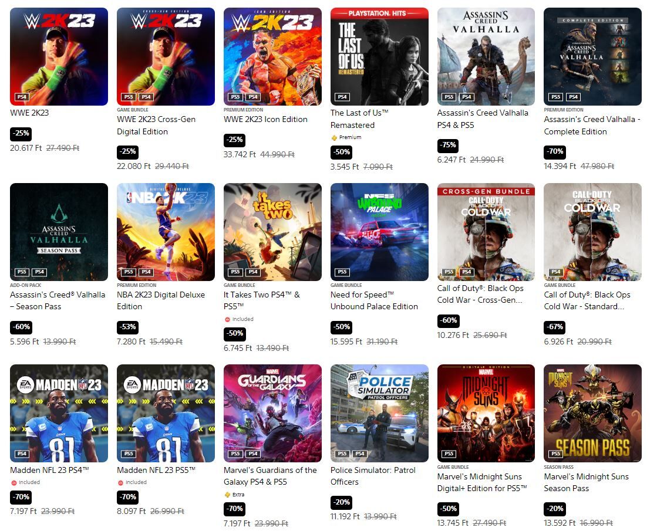Screen dimensions: 657x531
Task: Click the Included icon under It Takes Two
Action: click(228, 319)
